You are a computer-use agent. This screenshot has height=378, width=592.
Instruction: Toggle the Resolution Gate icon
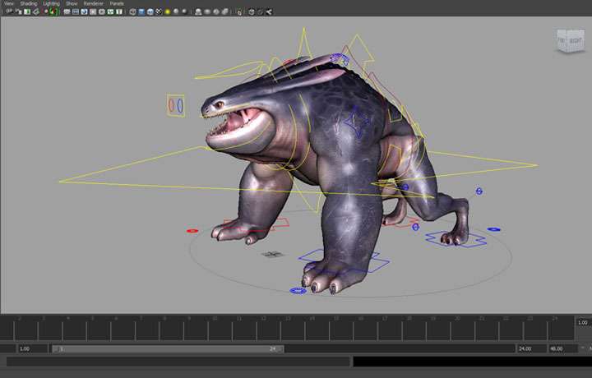84,12
